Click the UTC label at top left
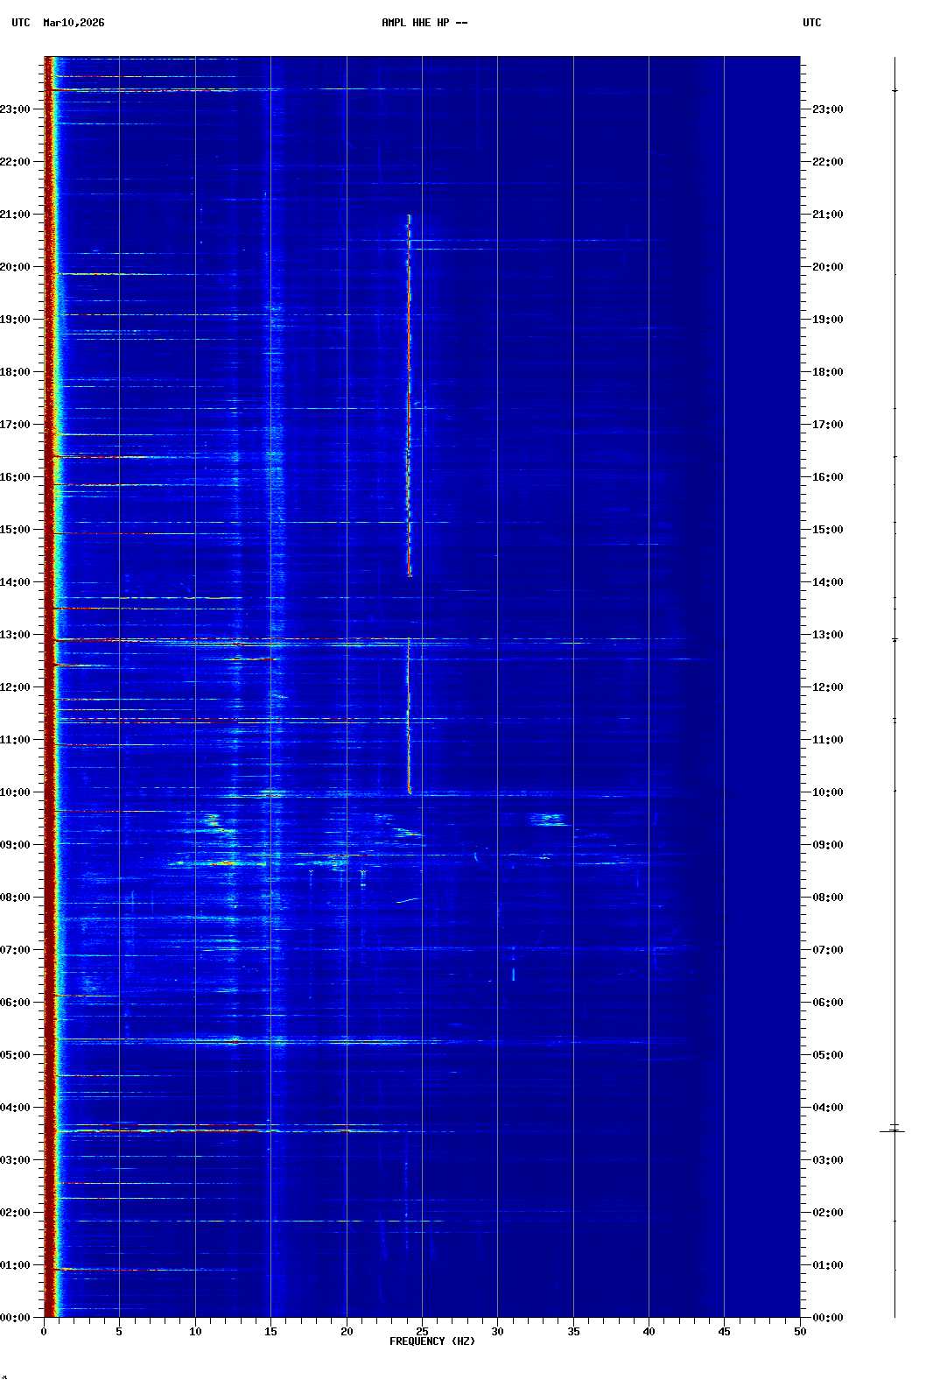933x1387 pixels. (21, 23)
